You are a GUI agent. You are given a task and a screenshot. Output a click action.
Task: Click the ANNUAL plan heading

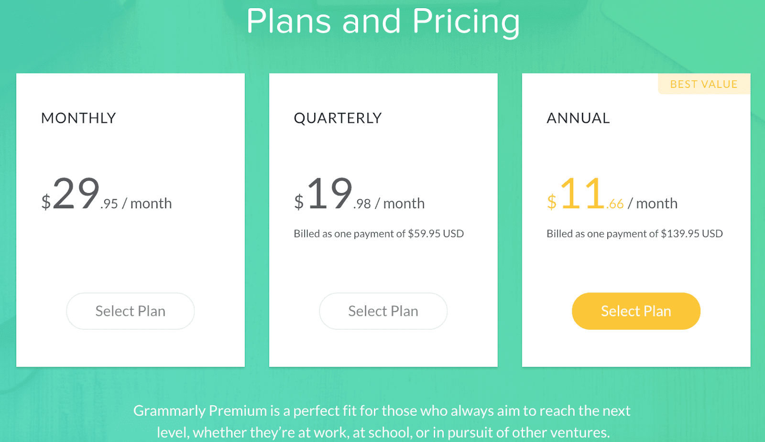tap(578, 118)
